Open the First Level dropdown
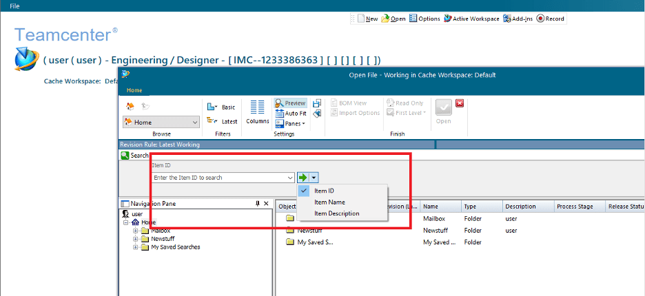645x296 pixels. coord(407,113)
